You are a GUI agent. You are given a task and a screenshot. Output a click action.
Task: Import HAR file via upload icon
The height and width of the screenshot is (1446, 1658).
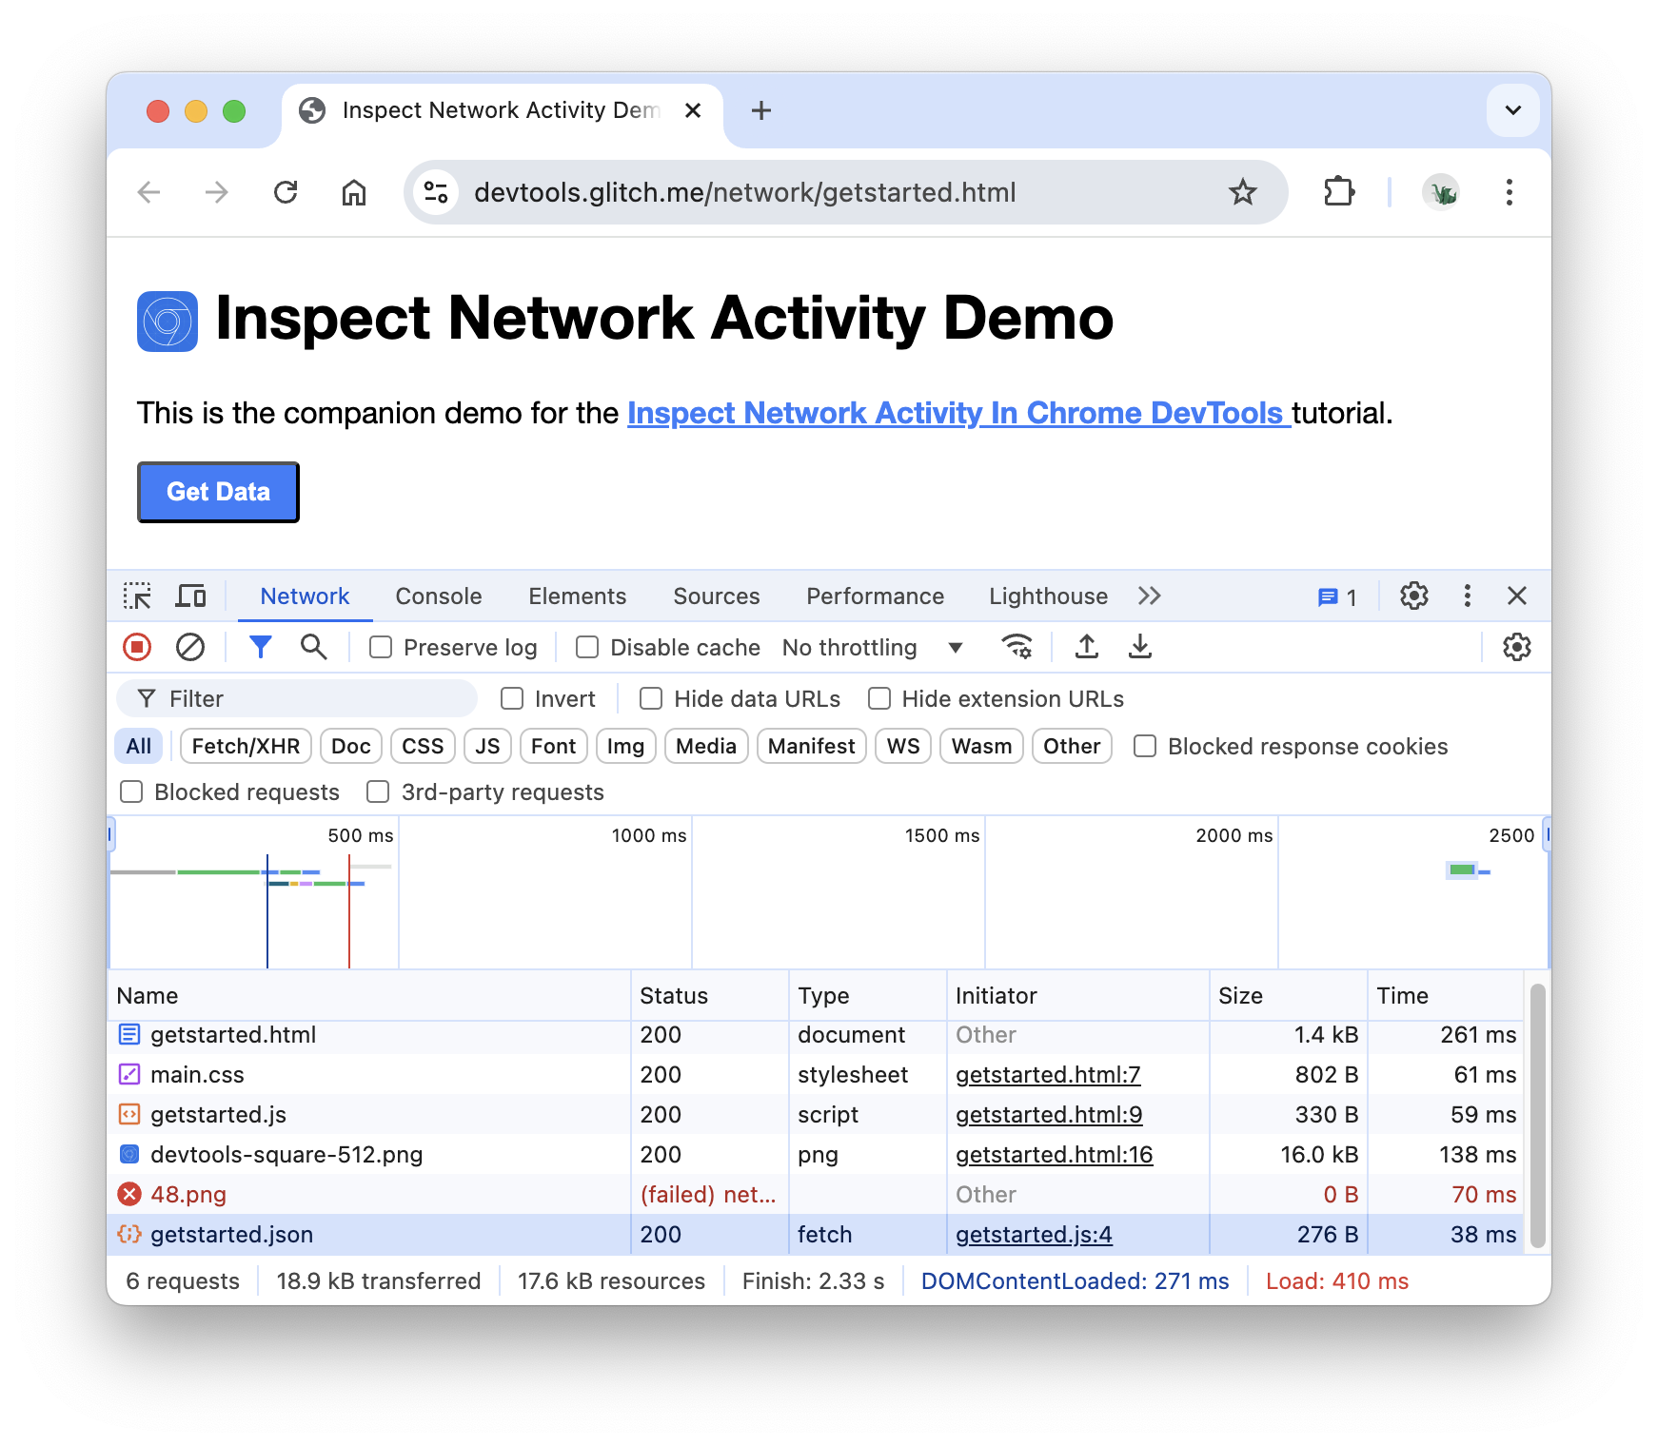pyautogui.click(x=1086, y=647)
